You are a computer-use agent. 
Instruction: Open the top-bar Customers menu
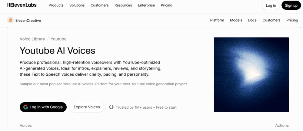click(99, 5)
